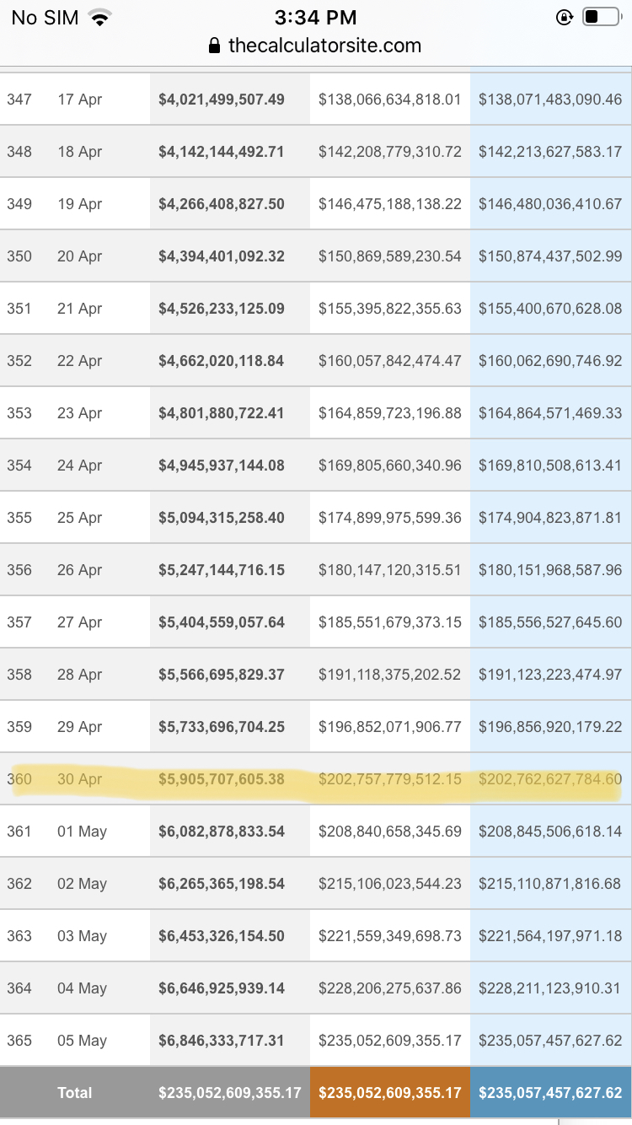Viewport: 632px width, 1125px height.
Task: Tap the blue total $235,057,457,627.62 cell
Action: pos(550,1093)
